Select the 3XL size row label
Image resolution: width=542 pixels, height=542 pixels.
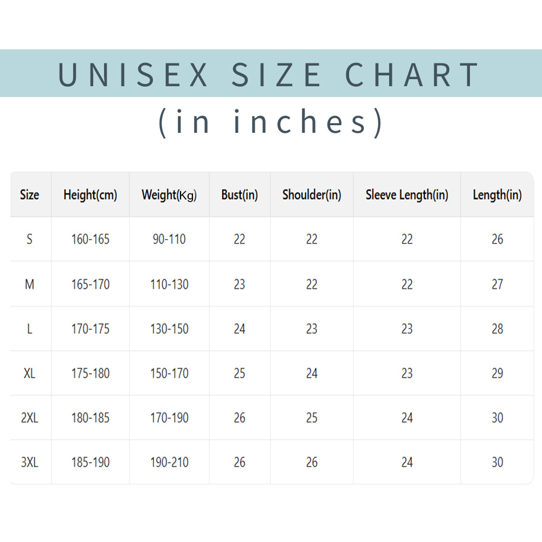29,462
